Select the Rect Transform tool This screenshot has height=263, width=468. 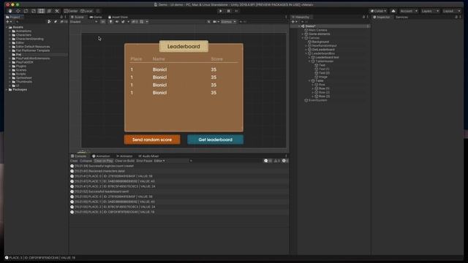(x=41, y=11)
